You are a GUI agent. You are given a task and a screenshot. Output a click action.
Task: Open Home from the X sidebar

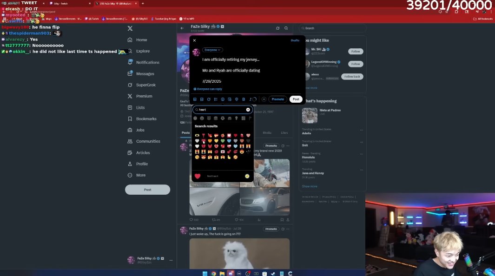pyautogui.click(x=138, y=40)
